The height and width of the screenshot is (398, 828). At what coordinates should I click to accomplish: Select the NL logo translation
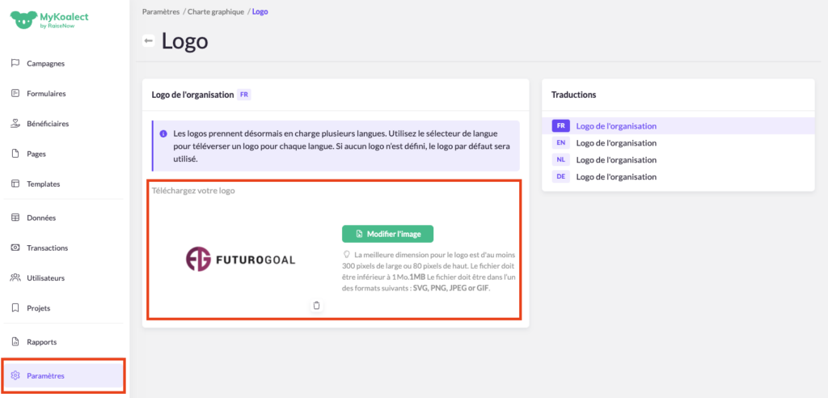615,160
